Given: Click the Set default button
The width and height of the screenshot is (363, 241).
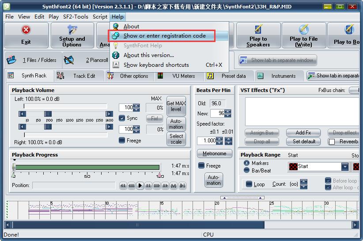Looking at the screenshot, I should pyautogui.click(x=303, y=142).
